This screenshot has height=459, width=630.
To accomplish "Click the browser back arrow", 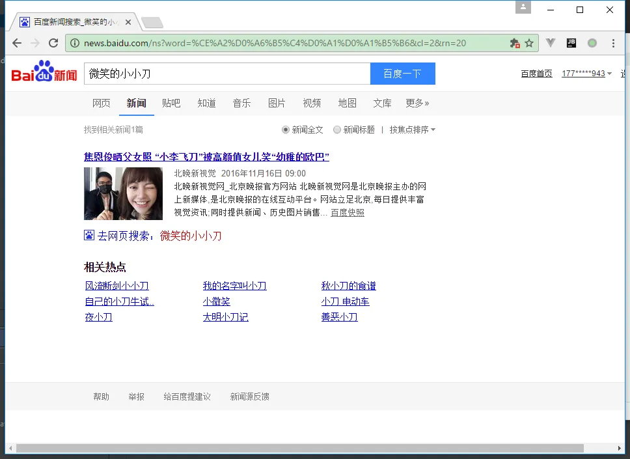I will pyautogui.click(x=17, y=43).
